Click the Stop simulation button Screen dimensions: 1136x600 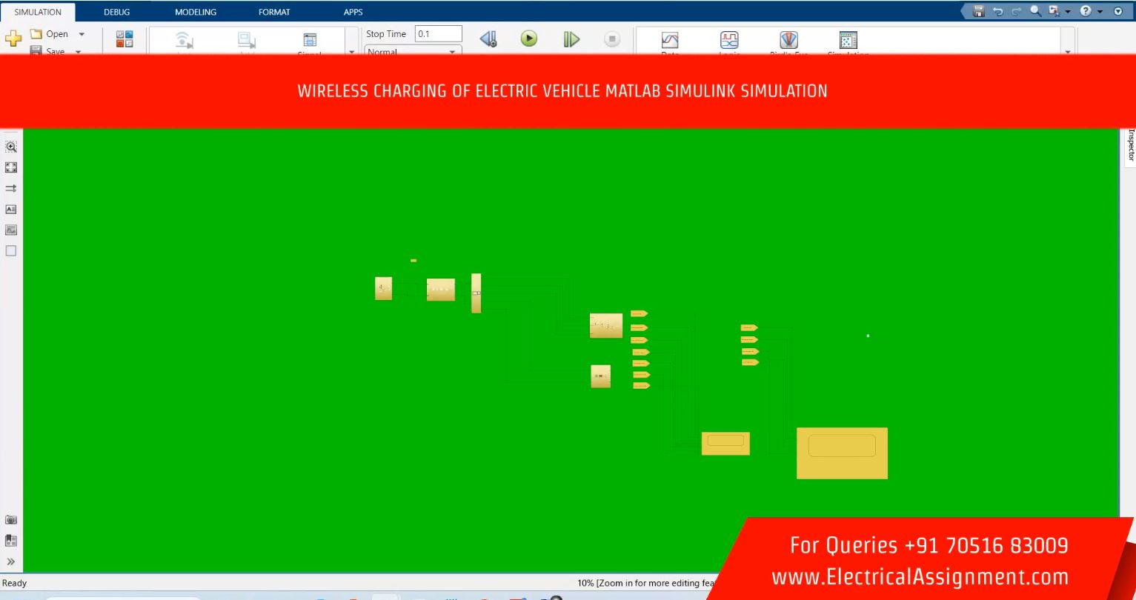pos(611,39)
